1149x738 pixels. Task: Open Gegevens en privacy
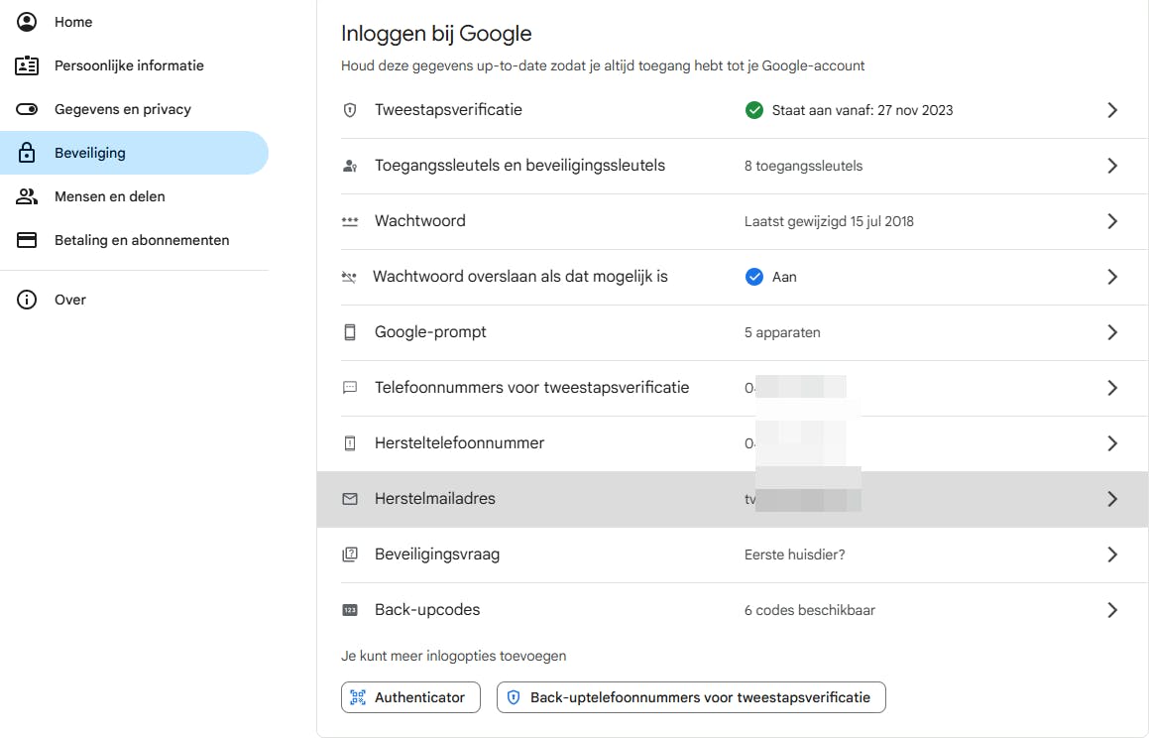point(123,109)
